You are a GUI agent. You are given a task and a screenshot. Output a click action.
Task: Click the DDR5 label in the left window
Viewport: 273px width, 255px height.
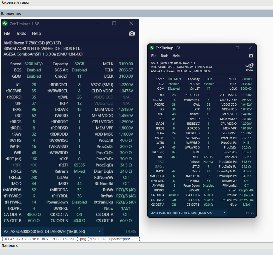click(x=131, y=231)
